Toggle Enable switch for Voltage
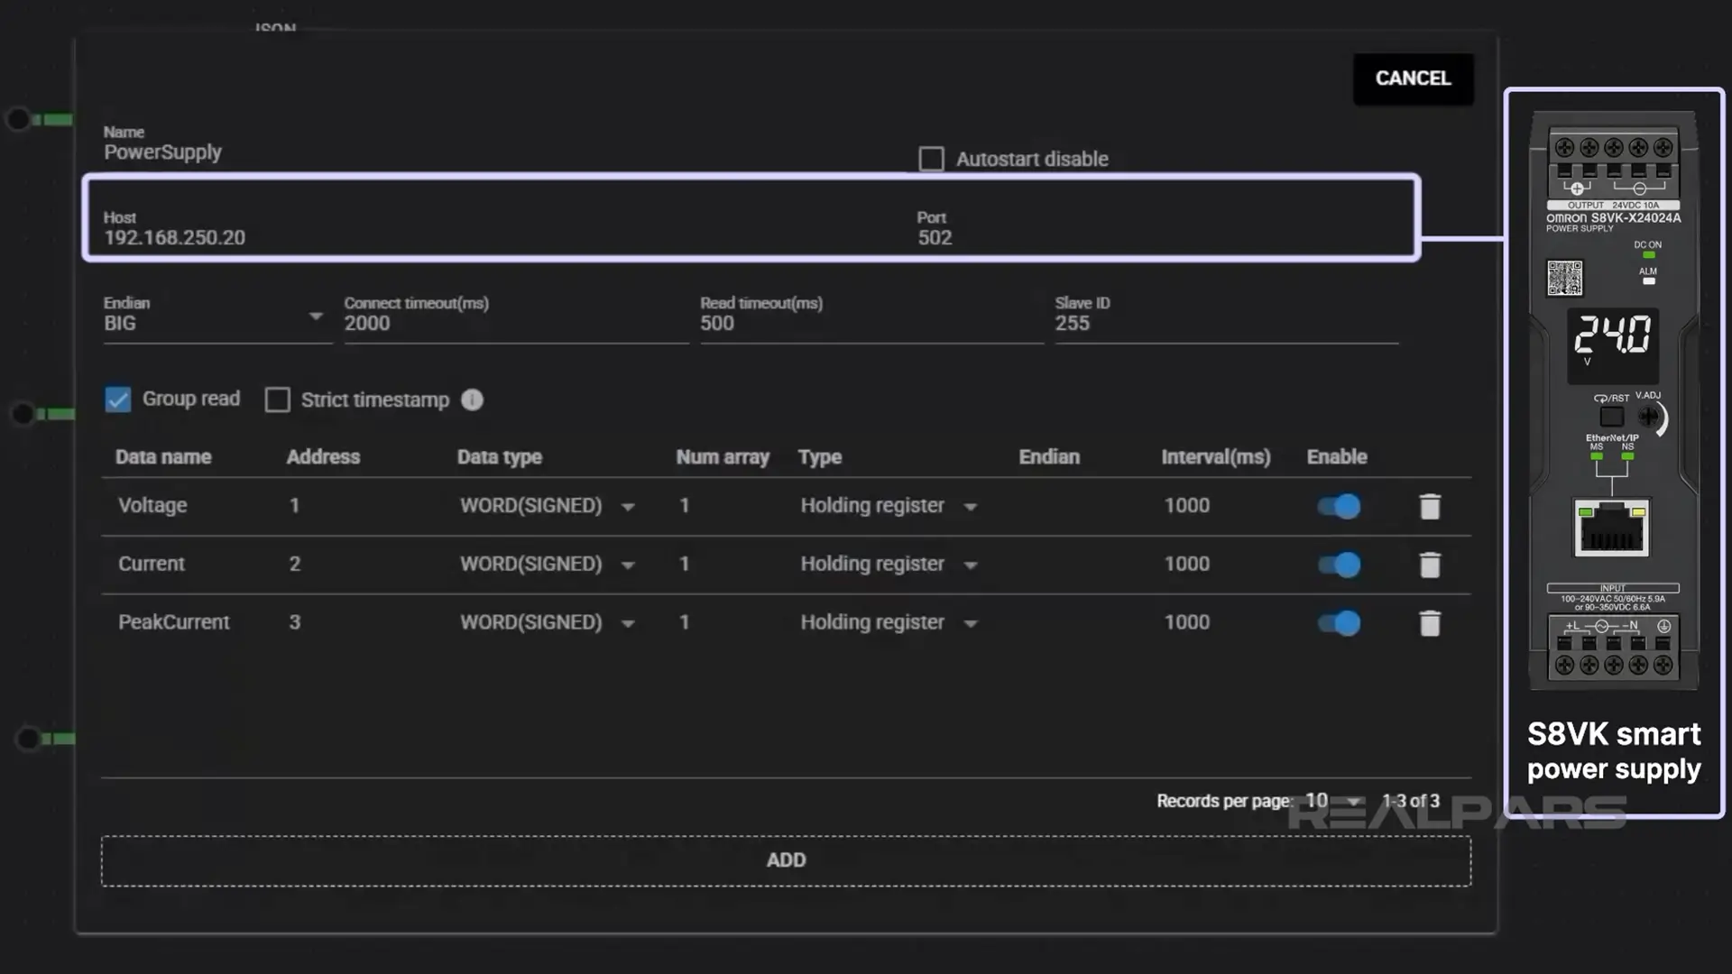1732x974 pixels. [x=1339, y=506]
